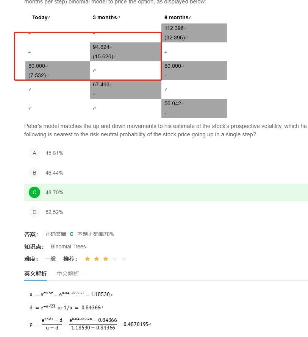Click the 46.44% answer text

point(55,173)
